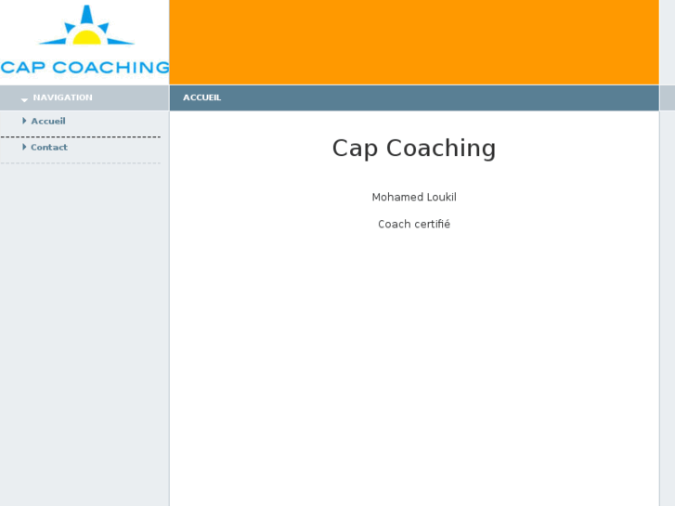Open the Contact navigation link
Image resolution: width=675 pixels, height=506 pixels.
[x=49, y=148]
